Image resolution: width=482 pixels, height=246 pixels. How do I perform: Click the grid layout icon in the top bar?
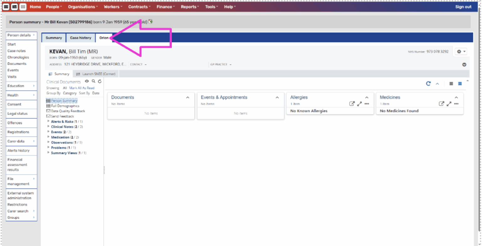click(x=23, y=7)
